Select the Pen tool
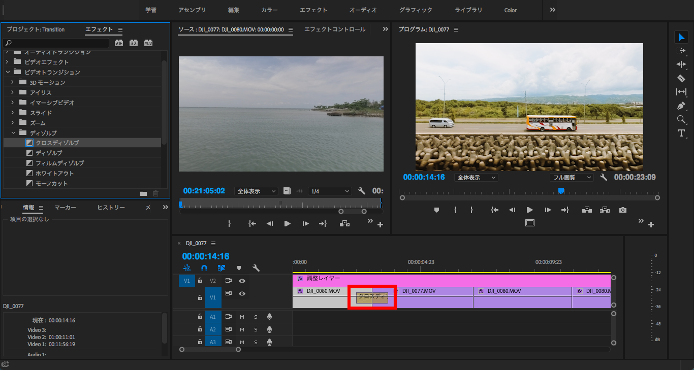This screenshot has height=370, width=694. 681,106
